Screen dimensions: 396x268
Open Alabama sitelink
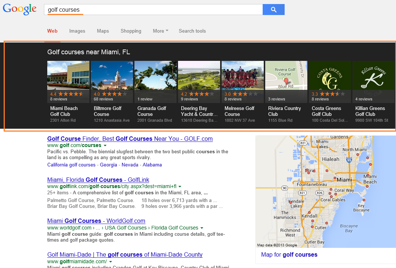[152, 165]
